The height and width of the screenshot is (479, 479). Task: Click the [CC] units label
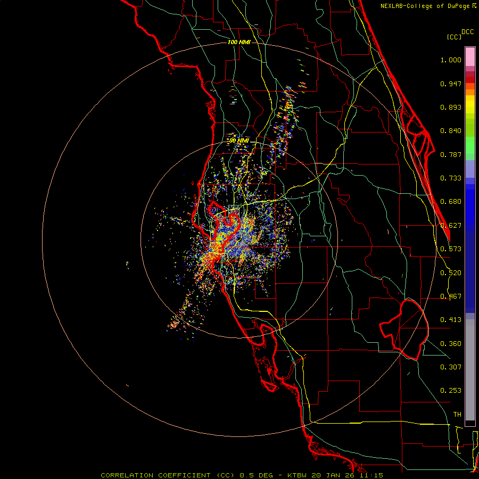454,37
